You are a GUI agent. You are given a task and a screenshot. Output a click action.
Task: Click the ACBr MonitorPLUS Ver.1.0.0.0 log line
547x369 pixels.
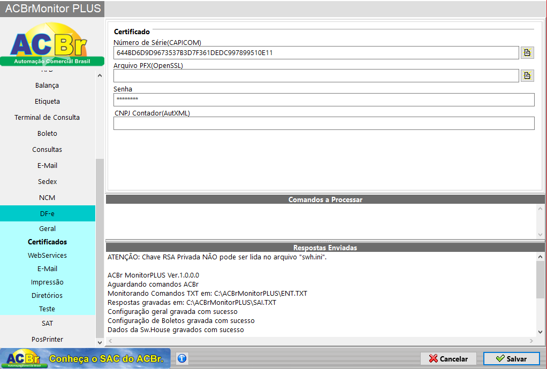point(153,275)
